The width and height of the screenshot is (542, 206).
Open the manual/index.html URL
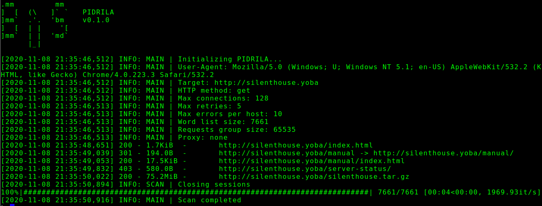click(x=311, y=161)
